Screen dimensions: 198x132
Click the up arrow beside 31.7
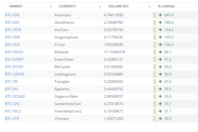pos(160,111)
